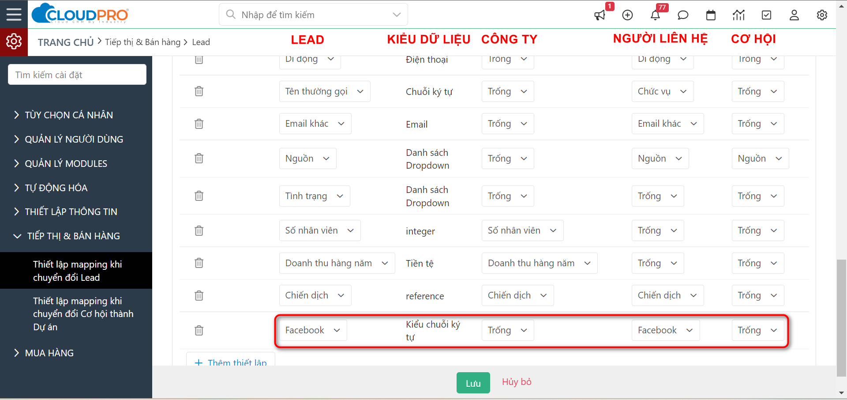Open the chat bubble icon
The width and height of the screenshot is (847, 400).
coord(683,15)
